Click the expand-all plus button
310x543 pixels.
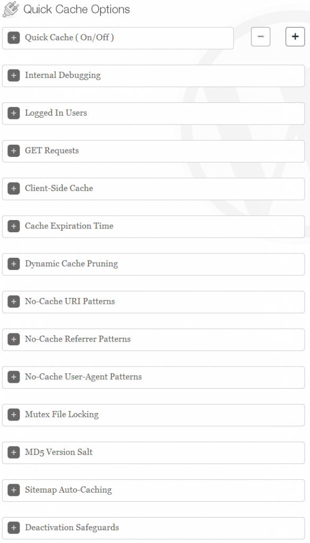(x=295, y=37)
